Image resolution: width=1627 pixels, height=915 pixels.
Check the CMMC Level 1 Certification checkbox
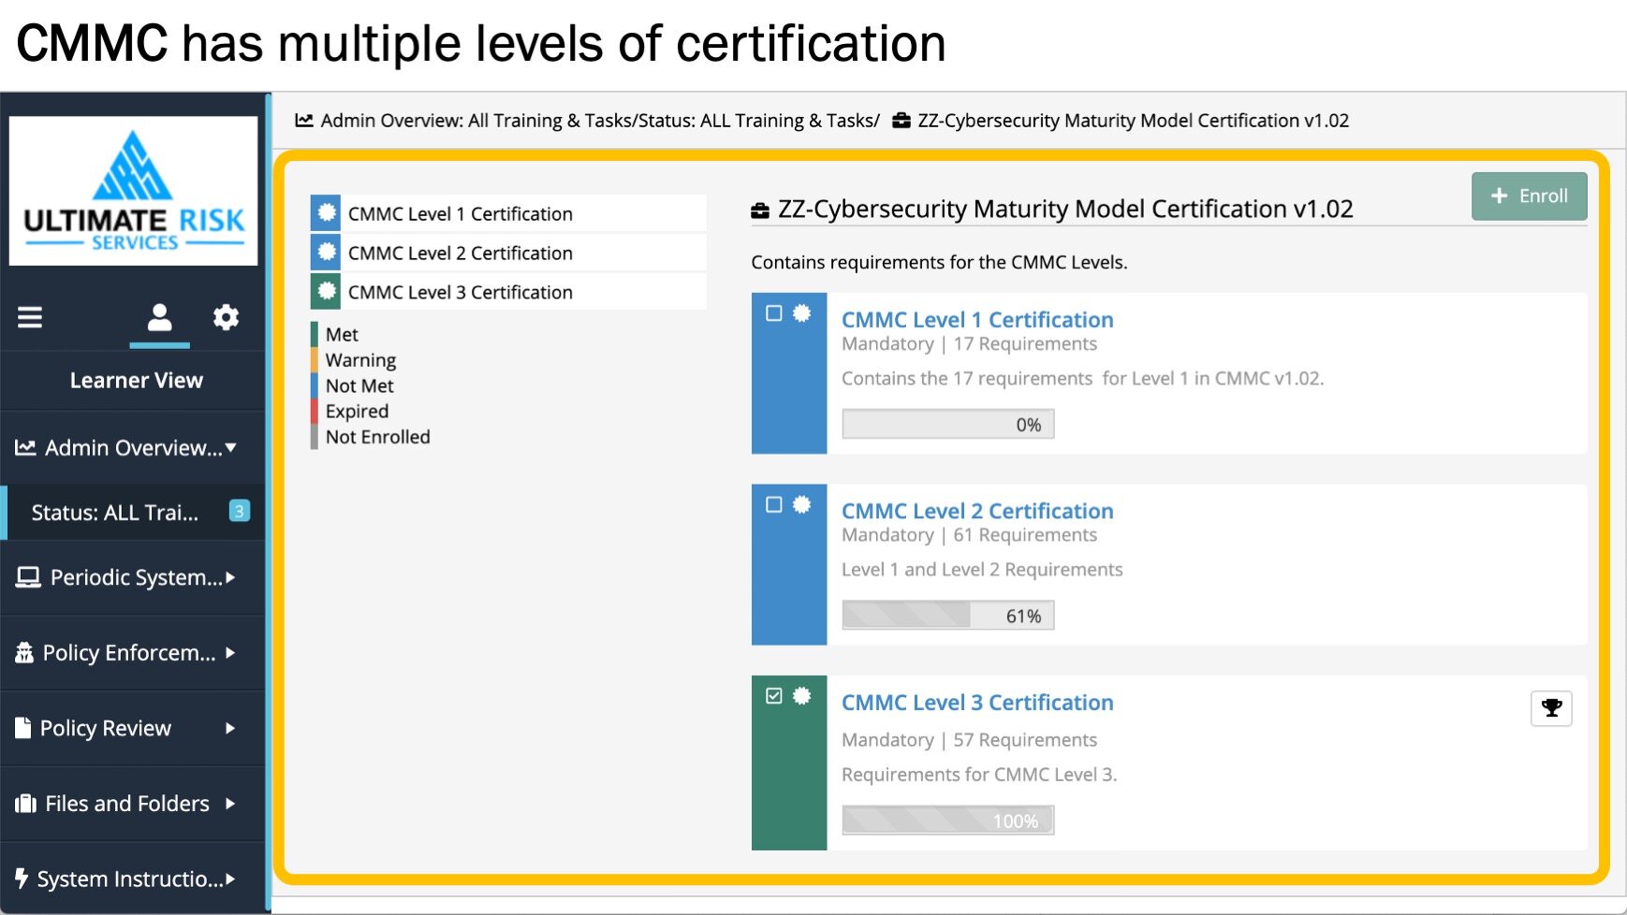tap(774, 313)
